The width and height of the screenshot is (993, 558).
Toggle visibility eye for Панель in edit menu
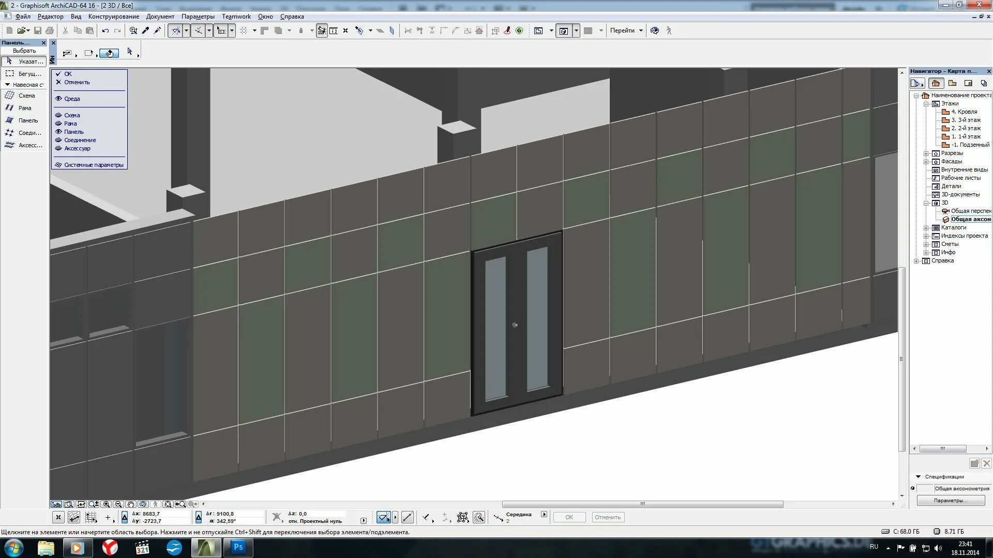pos(58,132)
